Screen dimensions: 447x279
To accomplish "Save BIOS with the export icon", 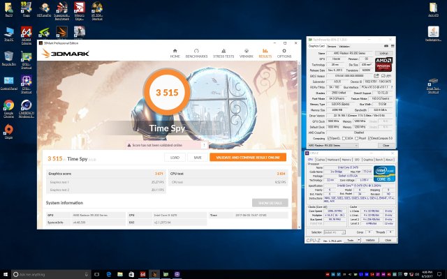I will pyautogui.click(x=376, y=76).
